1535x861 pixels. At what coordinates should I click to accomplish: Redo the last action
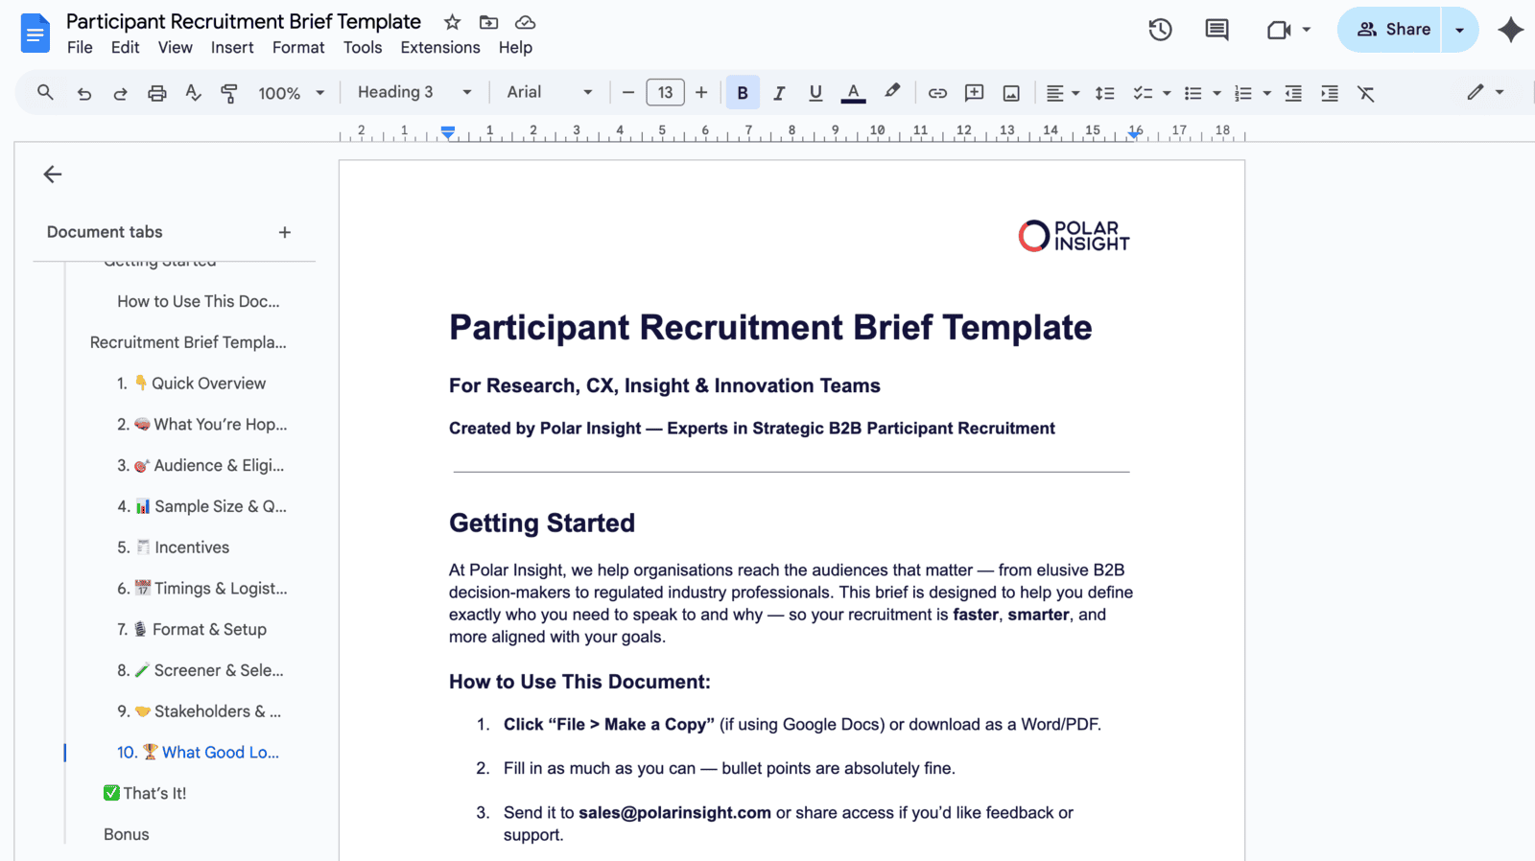[120, 93]
